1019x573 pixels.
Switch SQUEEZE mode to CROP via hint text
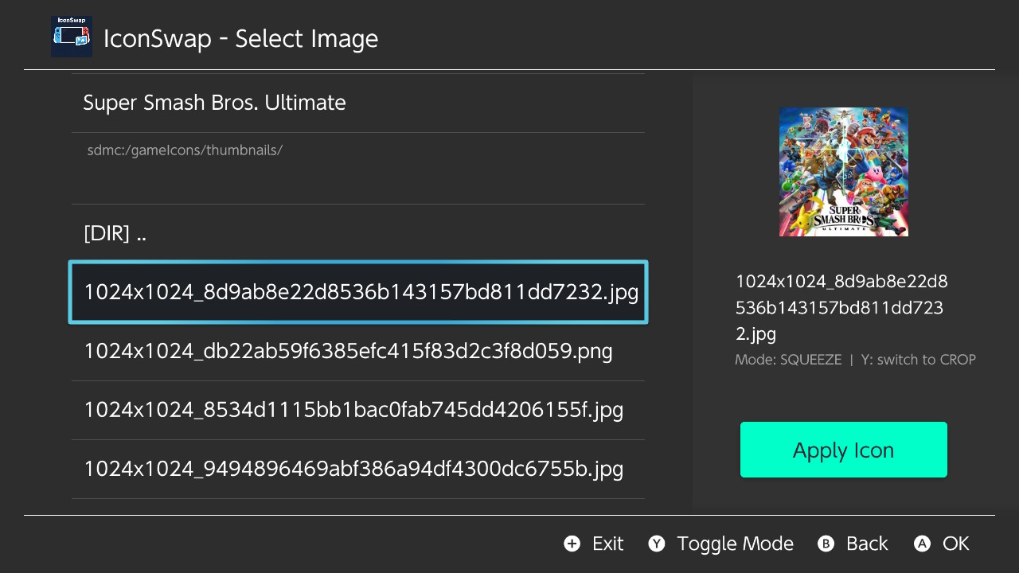(918, 360)
